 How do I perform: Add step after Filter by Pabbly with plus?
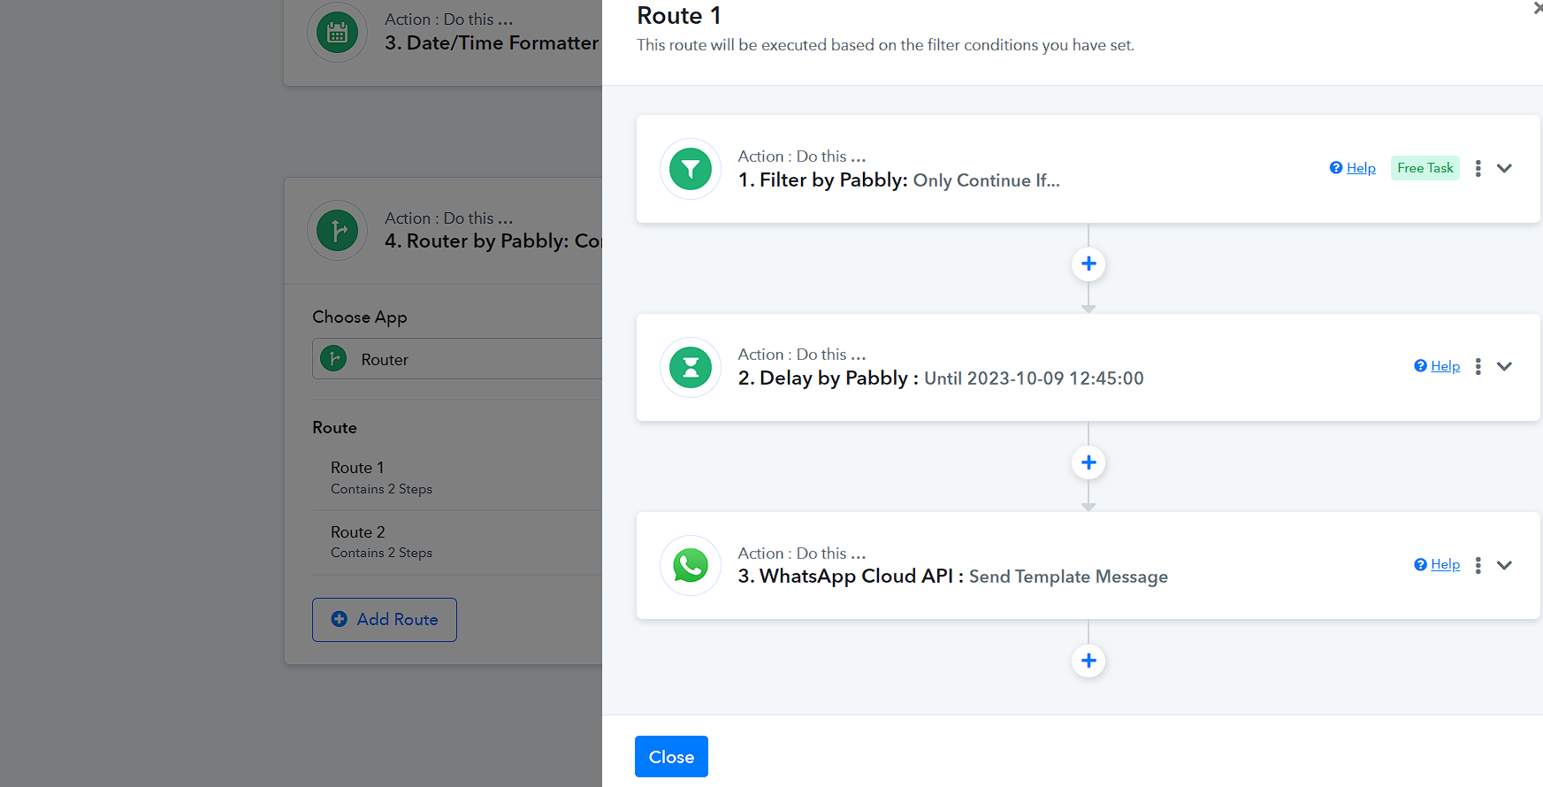pos(1089,264)
